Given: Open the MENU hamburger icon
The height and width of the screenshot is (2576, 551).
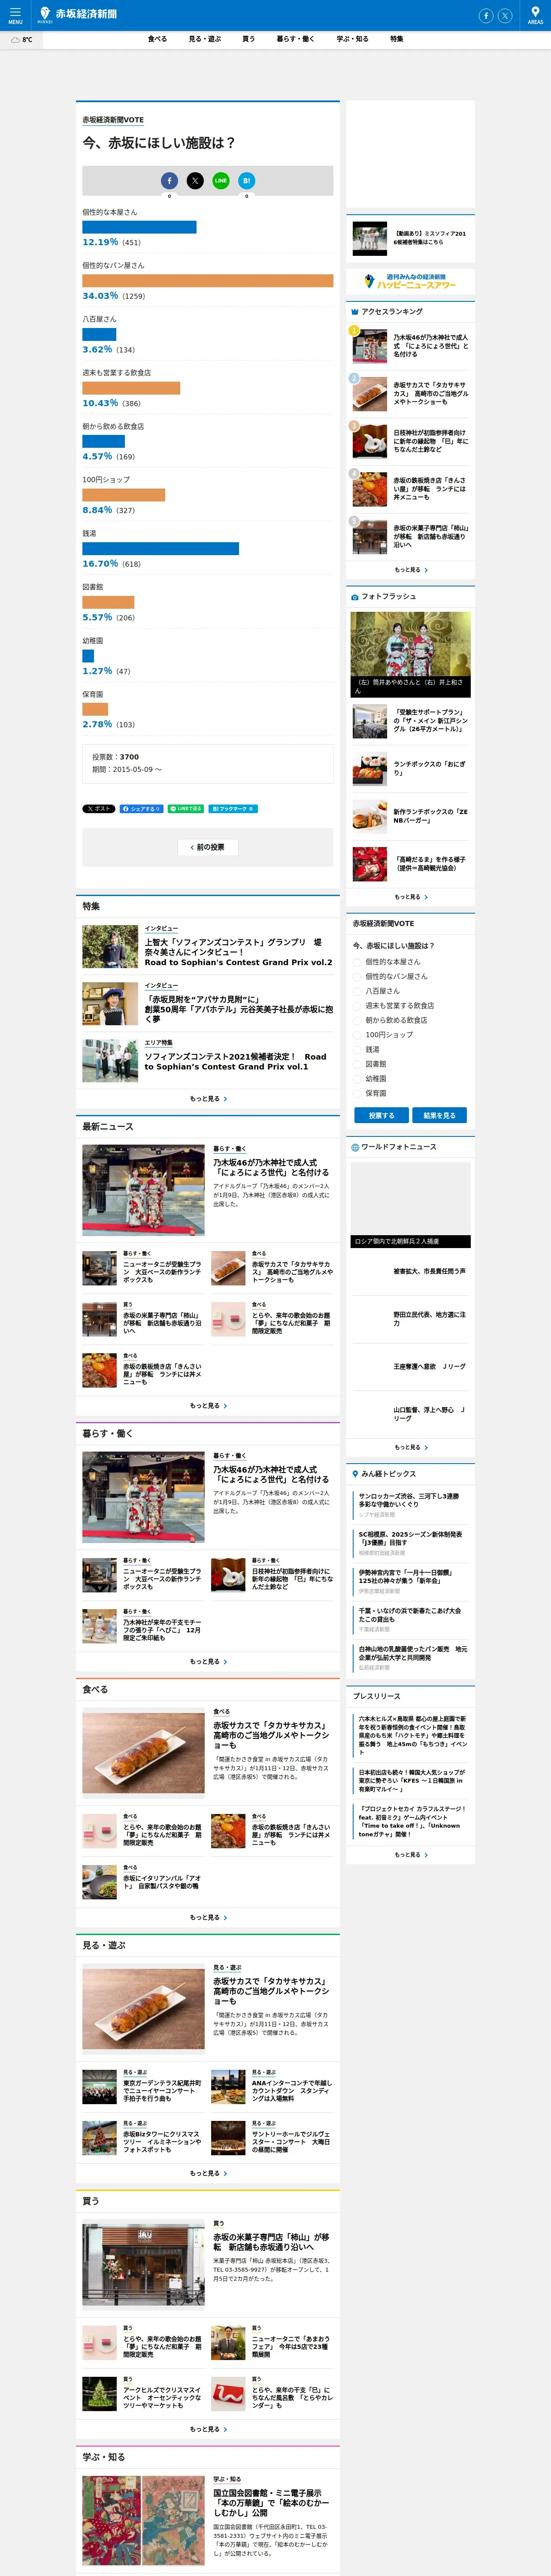Looking at the screenshot, I should pyautogui.click(x=15, y=15).
